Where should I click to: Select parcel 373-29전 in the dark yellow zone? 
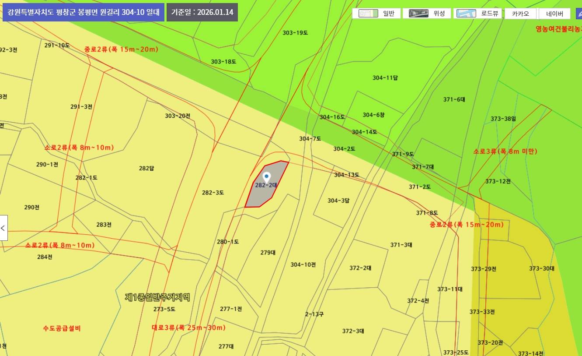483,269
